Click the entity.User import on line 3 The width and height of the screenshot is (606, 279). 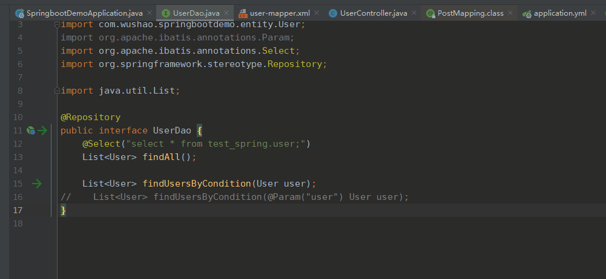click(x=183, y=25)
